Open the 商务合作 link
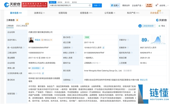This screenshot has height=104, width=170. [126, 5]
